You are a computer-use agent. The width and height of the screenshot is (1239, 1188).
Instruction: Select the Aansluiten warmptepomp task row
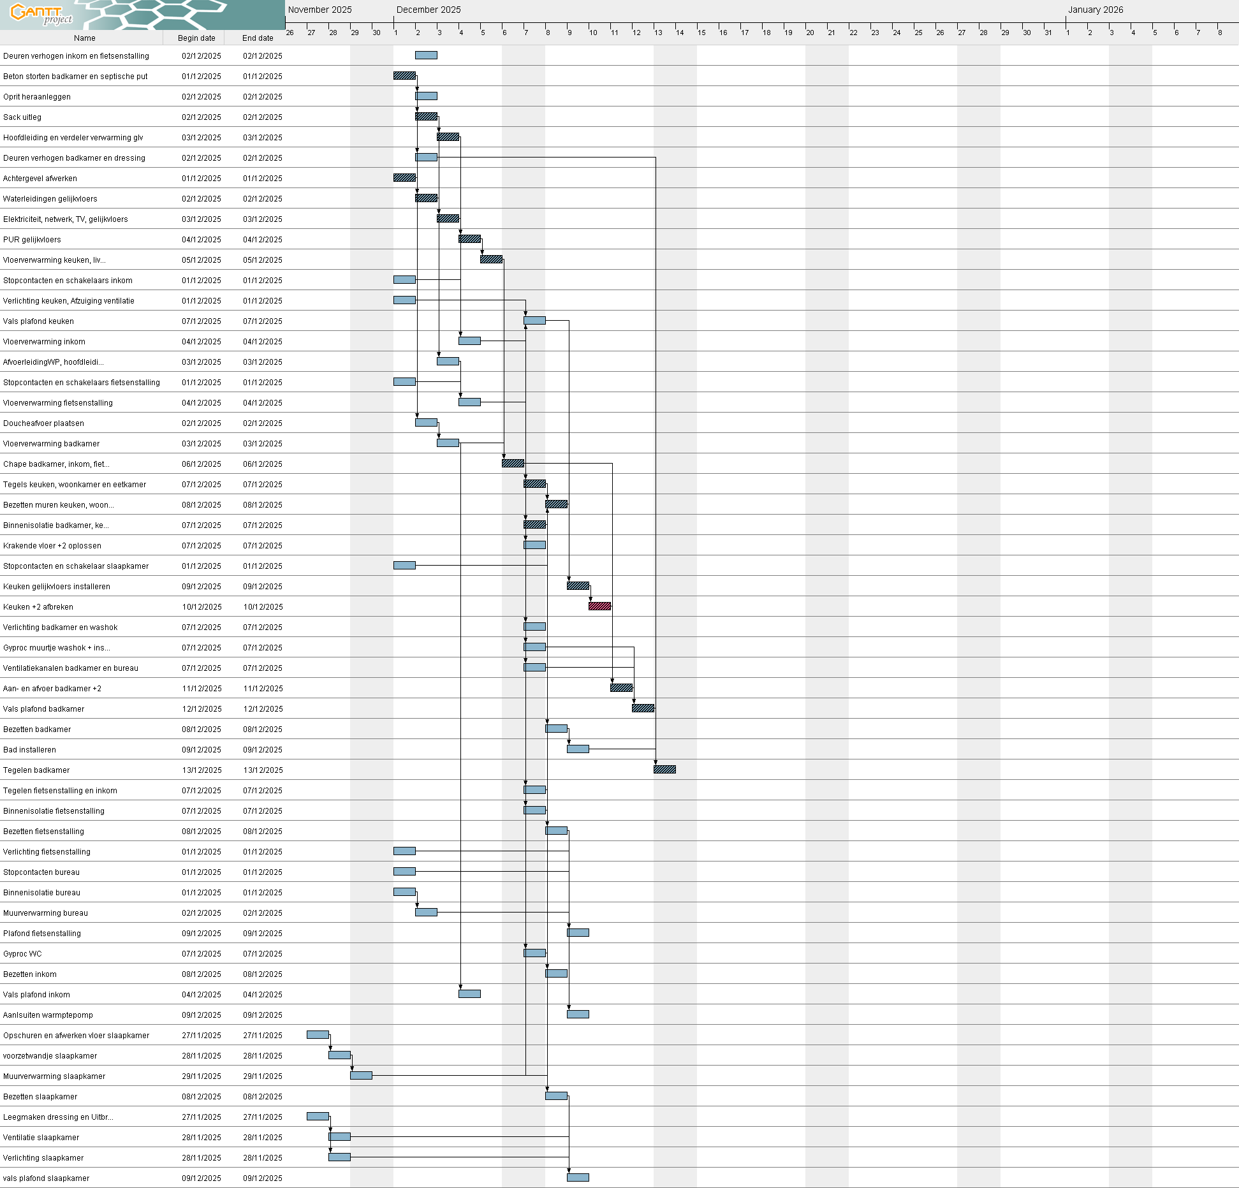click(x=48, y=1015)
